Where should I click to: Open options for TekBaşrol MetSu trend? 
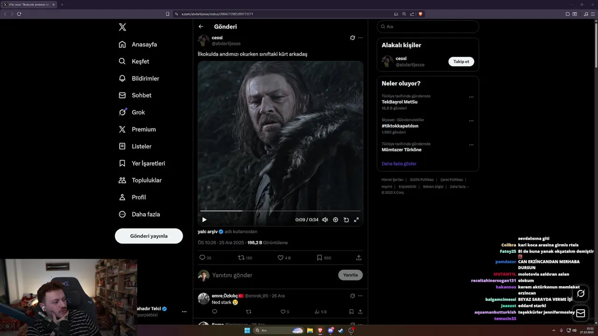471,97
